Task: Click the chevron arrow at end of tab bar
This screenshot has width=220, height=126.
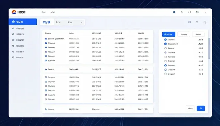Action: (x=81, y=22)
